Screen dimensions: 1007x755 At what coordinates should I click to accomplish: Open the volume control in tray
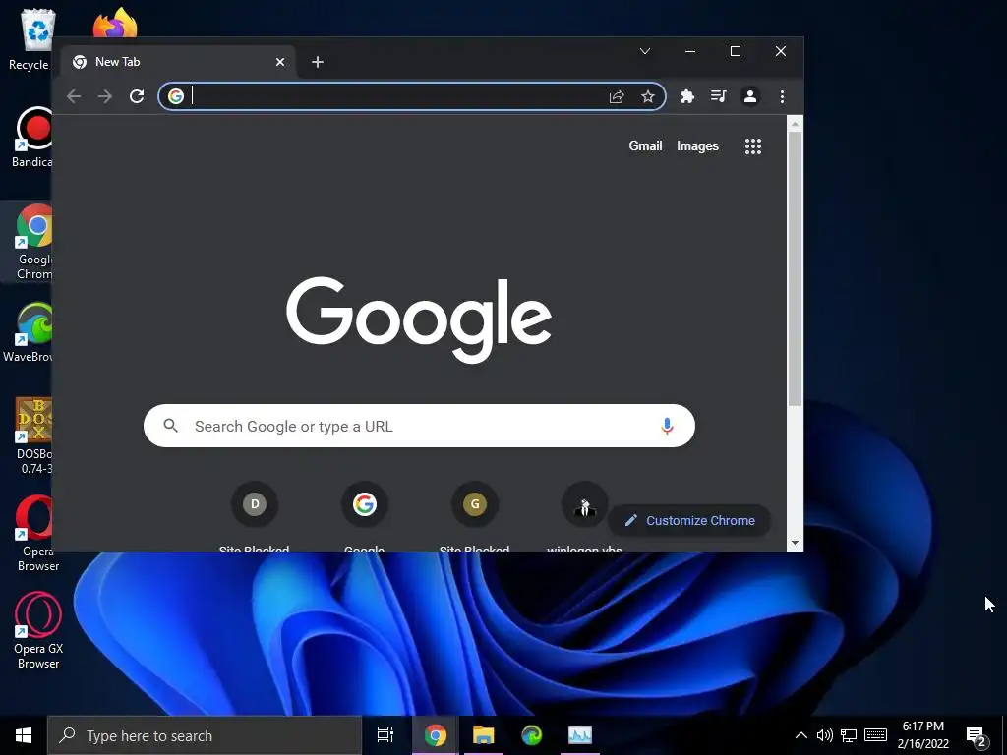pyautogui.click(x=825, y=735)
